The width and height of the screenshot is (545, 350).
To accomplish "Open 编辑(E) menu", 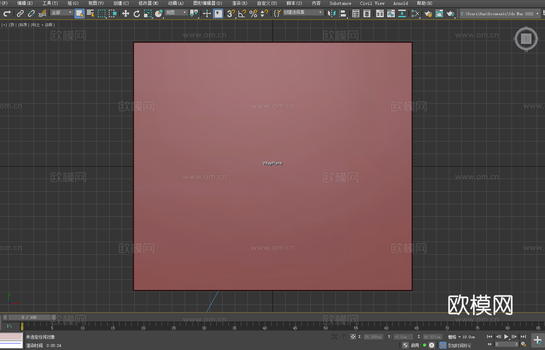I will [25, 3].
